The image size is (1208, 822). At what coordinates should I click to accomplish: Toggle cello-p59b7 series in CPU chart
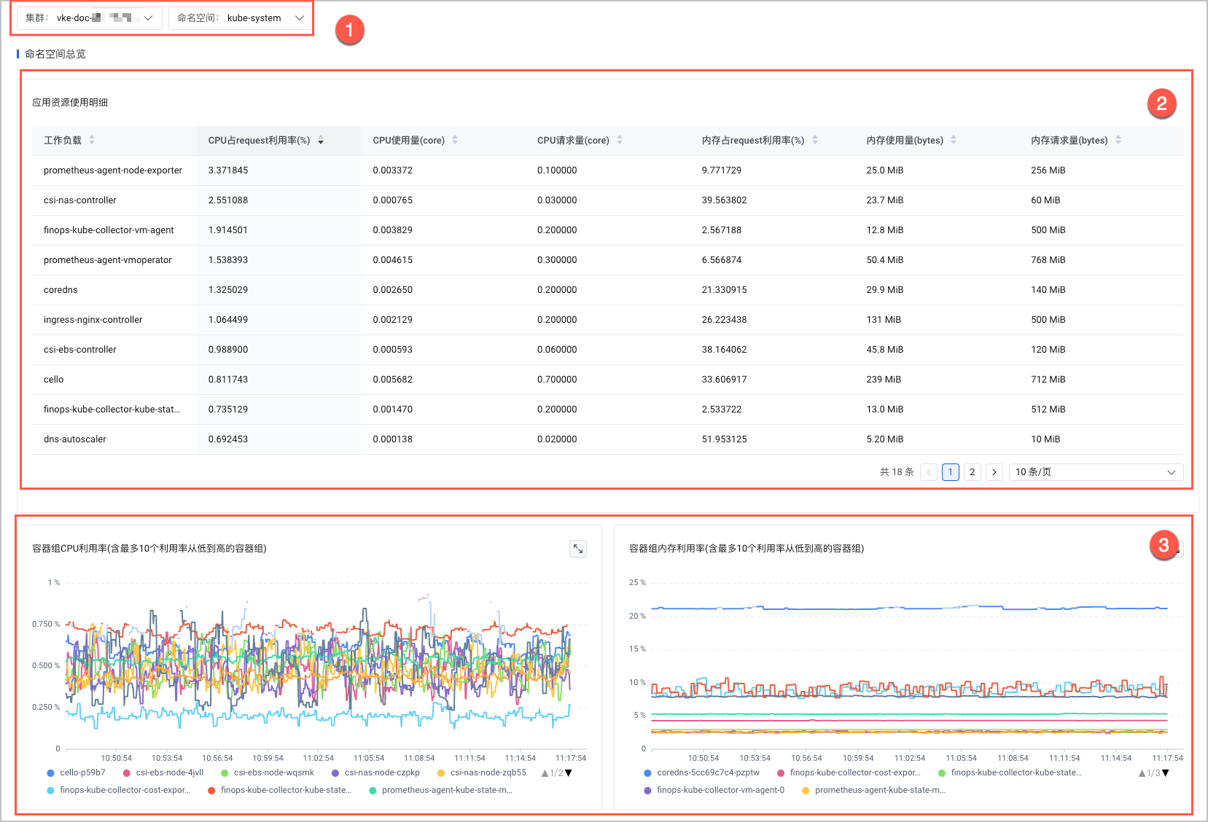76,772
